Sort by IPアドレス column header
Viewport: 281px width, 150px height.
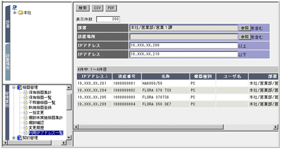[x=94, y=76]
